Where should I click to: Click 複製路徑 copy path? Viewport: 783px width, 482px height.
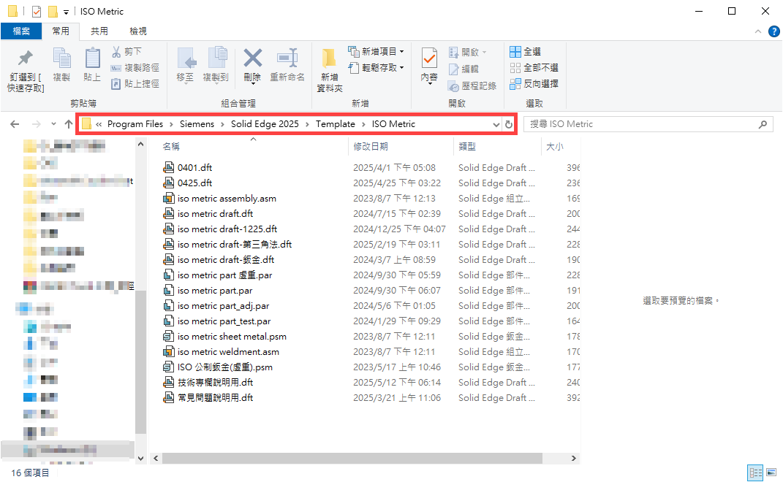pos(135,67)
